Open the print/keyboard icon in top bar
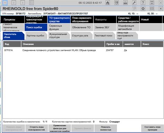 [125, 3]
